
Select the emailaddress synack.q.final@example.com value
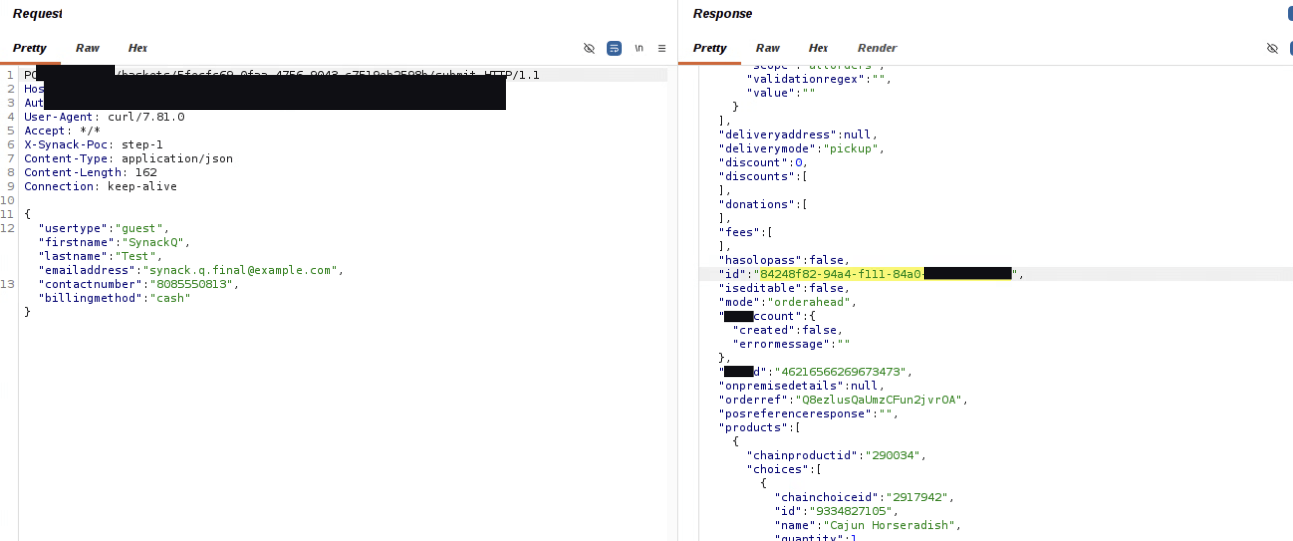[240, 270]
